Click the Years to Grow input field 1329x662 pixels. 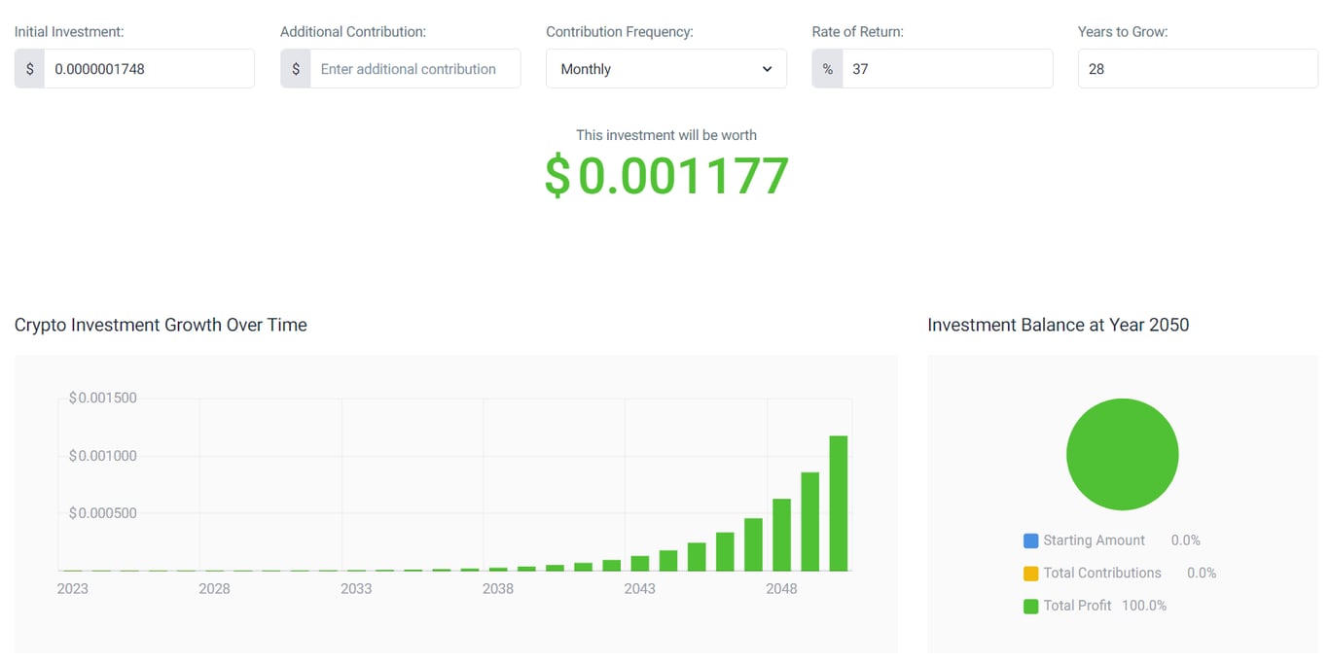click(1198, 68)
